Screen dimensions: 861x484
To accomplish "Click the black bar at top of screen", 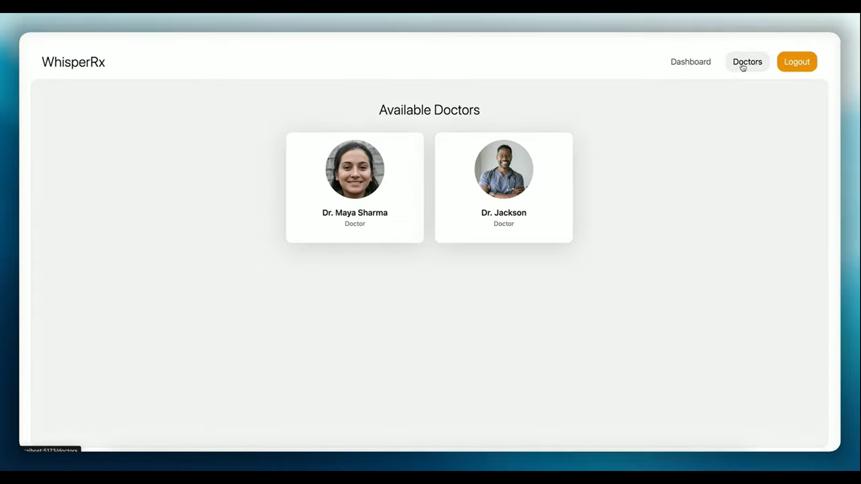I will [x=430, y=6].
